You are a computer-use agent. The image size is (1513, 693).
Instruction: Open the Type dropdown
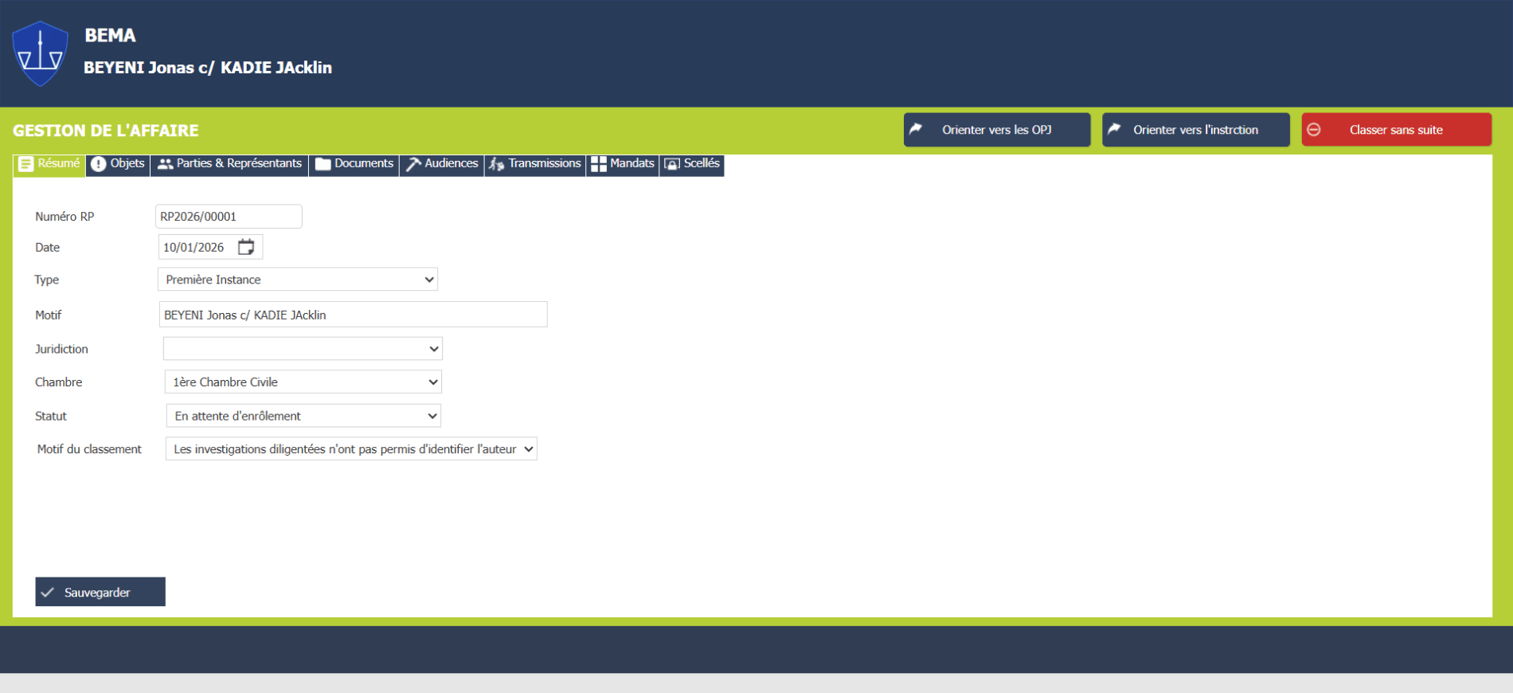click(298, 280)
